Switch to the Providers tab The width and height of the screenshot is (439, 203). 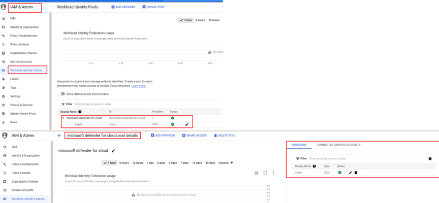(299, 145)
